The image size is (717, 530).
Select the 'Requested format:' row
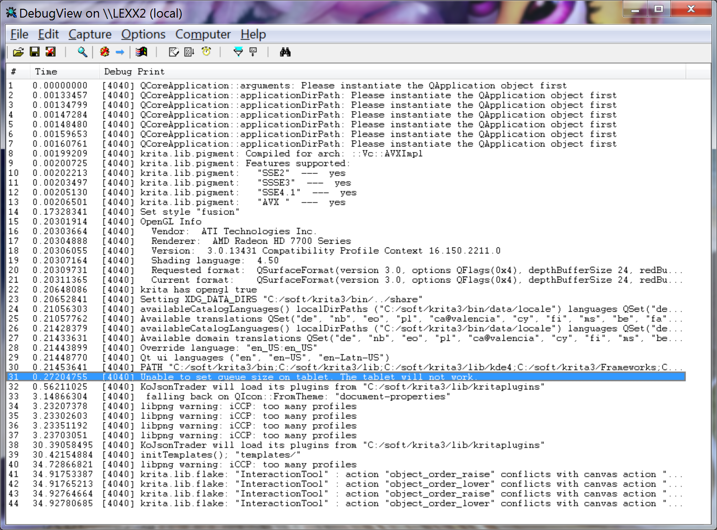pos(346,270)
